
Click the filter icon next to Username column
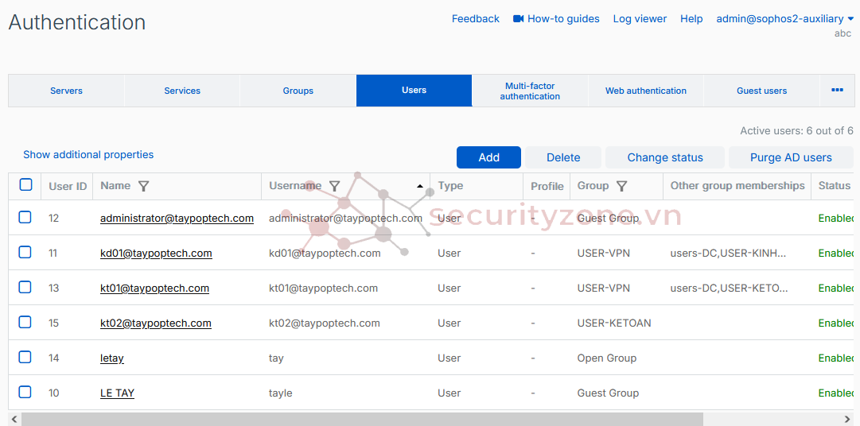click(x=334, y=186)
